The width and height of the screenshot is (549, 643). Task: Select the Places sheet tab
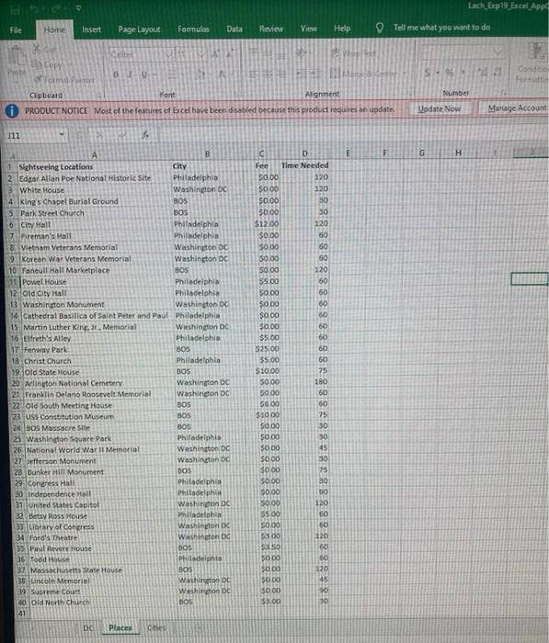(x=120, y=627)
